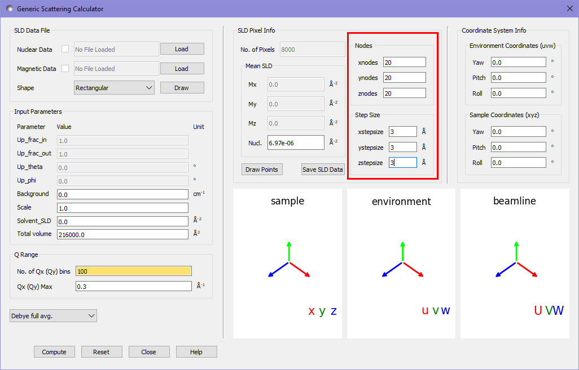Open the Help dialog
This screenshot has height=370, width=579.
(196, 351)
